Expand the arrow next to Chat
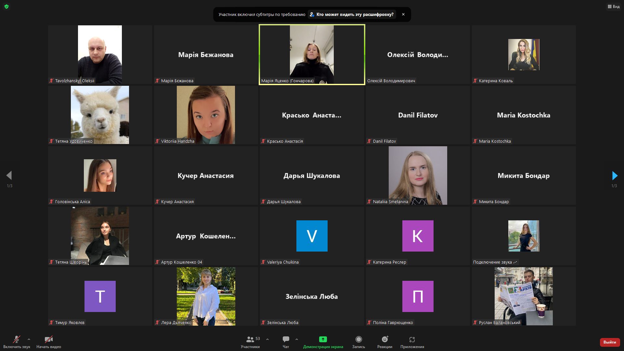The height and width of the screenshot is (351, 624). (x=297, y=339)
